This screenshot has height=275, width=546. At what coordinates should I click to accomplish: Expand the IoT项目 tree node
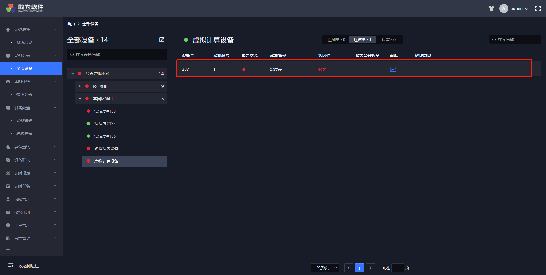pyautogui.click(x=80, y=86)
